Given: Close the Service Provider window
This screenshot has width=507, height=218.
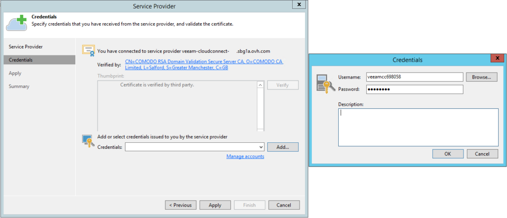Looking at the screenshot, I should click(299, 4).
